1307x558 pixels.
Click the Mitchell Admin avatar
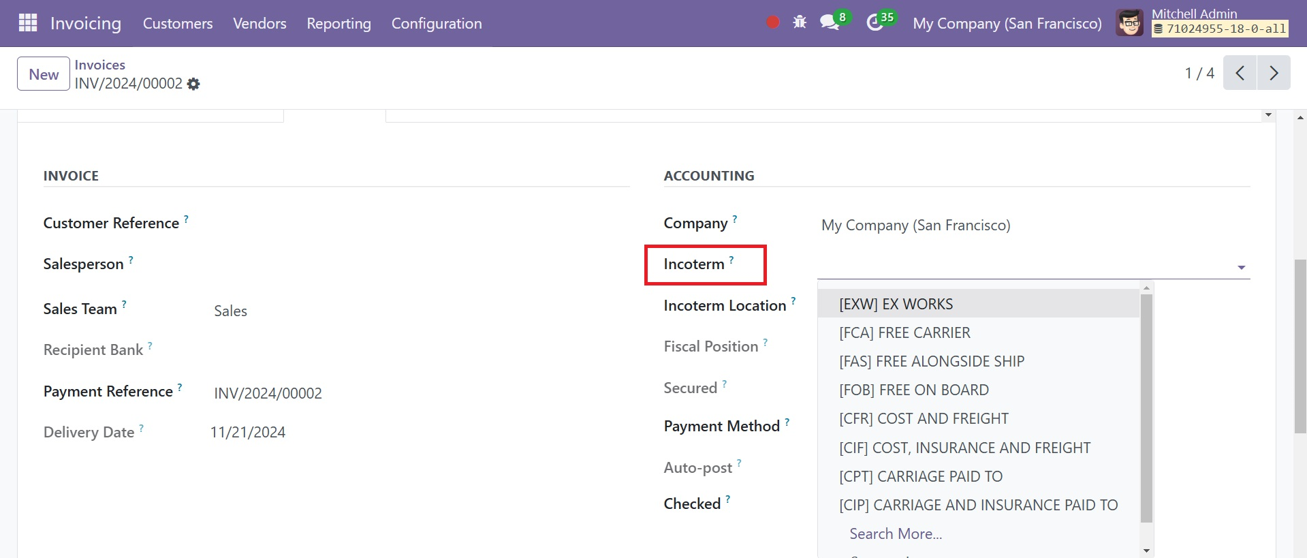(1129, 23)
